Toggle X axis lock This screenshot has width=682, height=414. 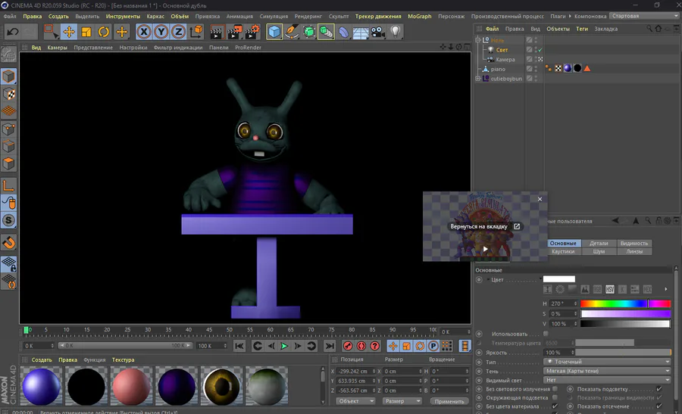click(x=144, y=32)
